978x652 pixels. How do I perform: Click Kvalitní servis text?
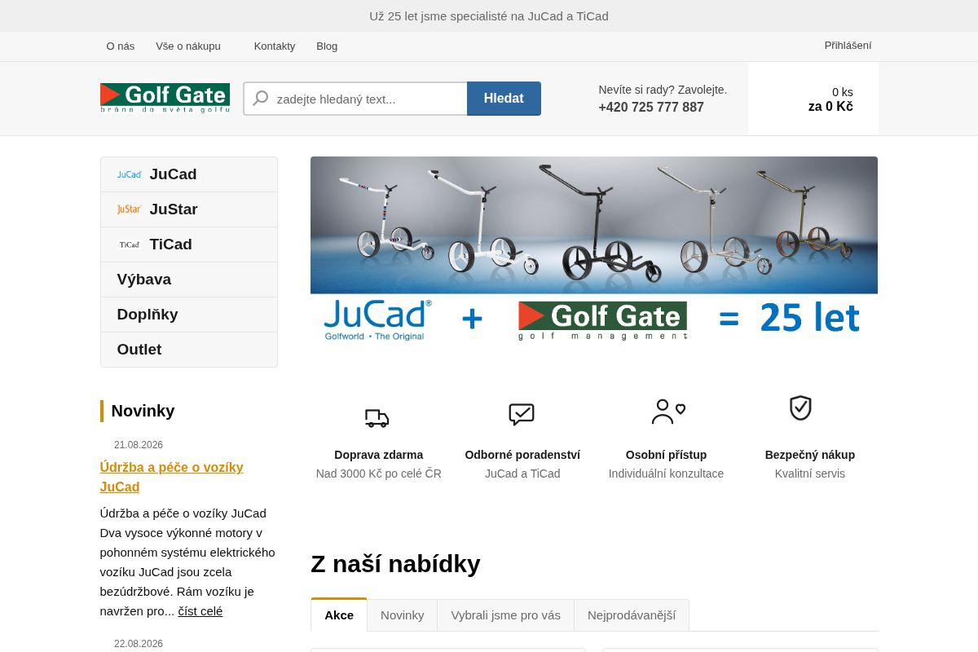pyautogui.click(x=810, y=474)
